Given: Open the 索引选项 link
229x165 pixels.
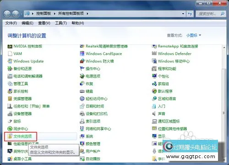Looking at the screenshot, I should [93, 121].
